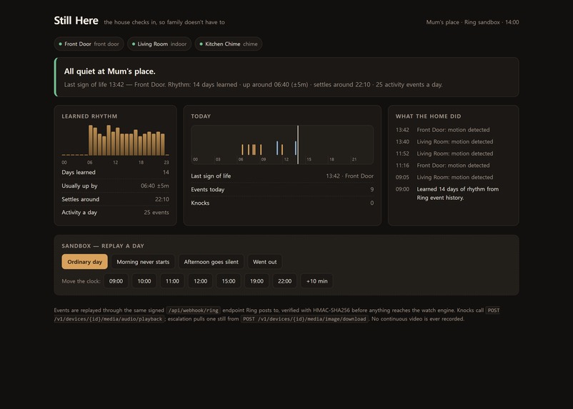Click the green status dot on Living Room chip
The height and width of the screenshot is (409, 573).
[x=134, y=44]
